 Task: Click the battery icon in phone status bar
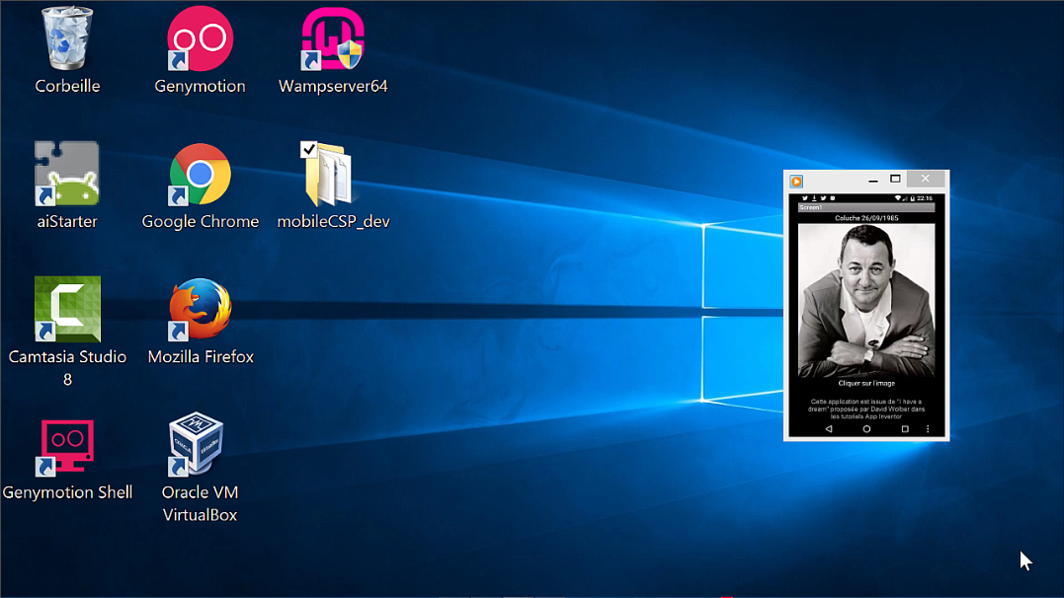click(913, 198)
